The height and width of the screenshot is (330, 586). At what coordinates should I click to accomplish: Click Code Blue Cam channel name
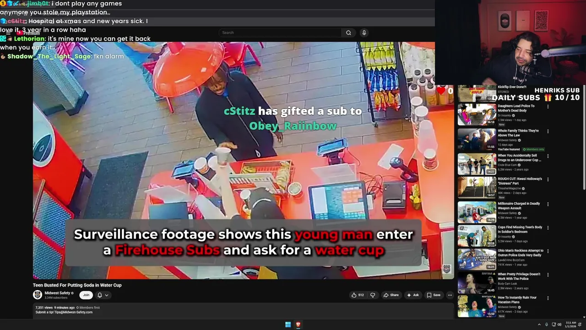[507, 165]
